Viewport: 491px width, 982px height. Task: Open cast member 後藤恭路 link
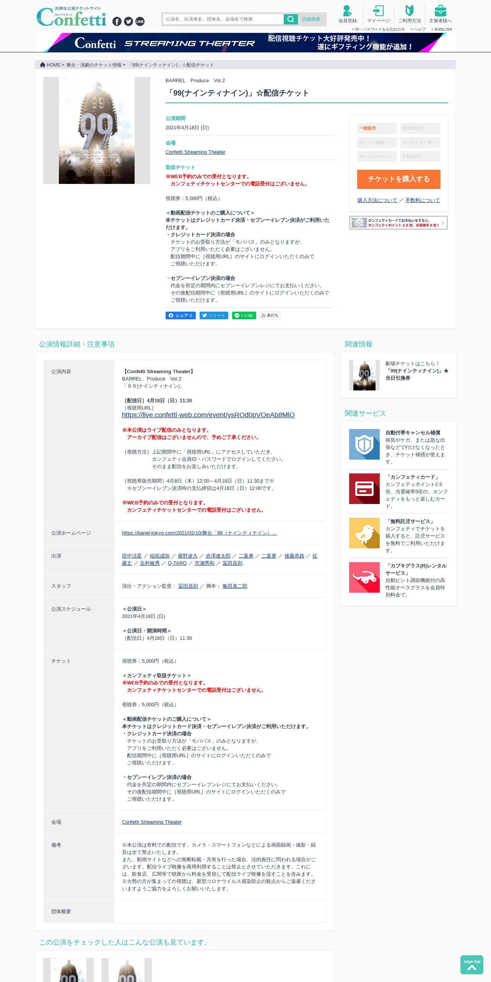pos(294,556)
